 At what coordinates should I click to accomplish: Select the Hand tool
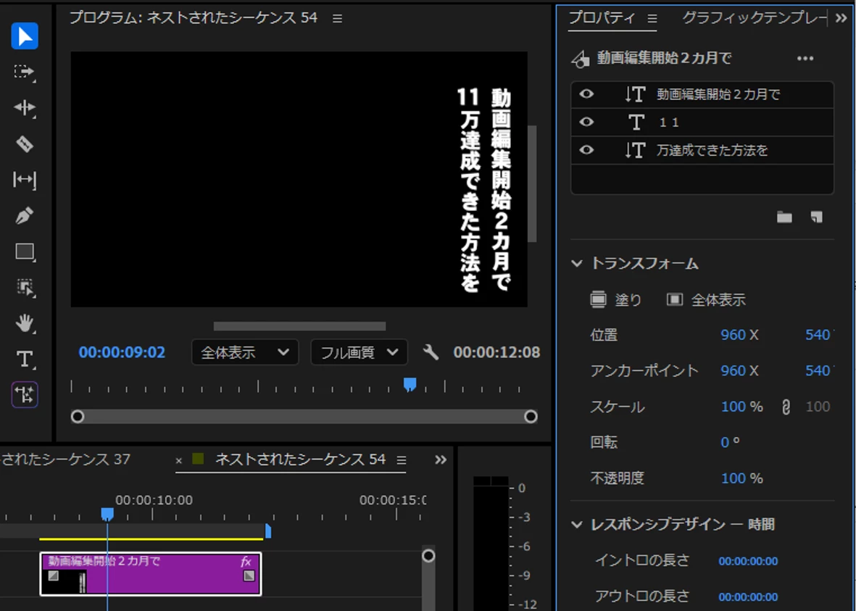(x=25, y=323)
